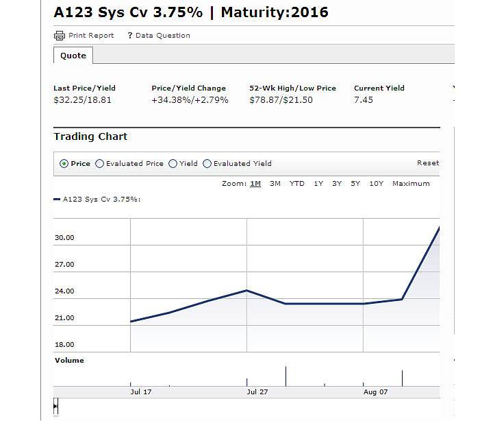Switch to the Quote tab
This screenshot has width=493, height=421.
(73, 56)
